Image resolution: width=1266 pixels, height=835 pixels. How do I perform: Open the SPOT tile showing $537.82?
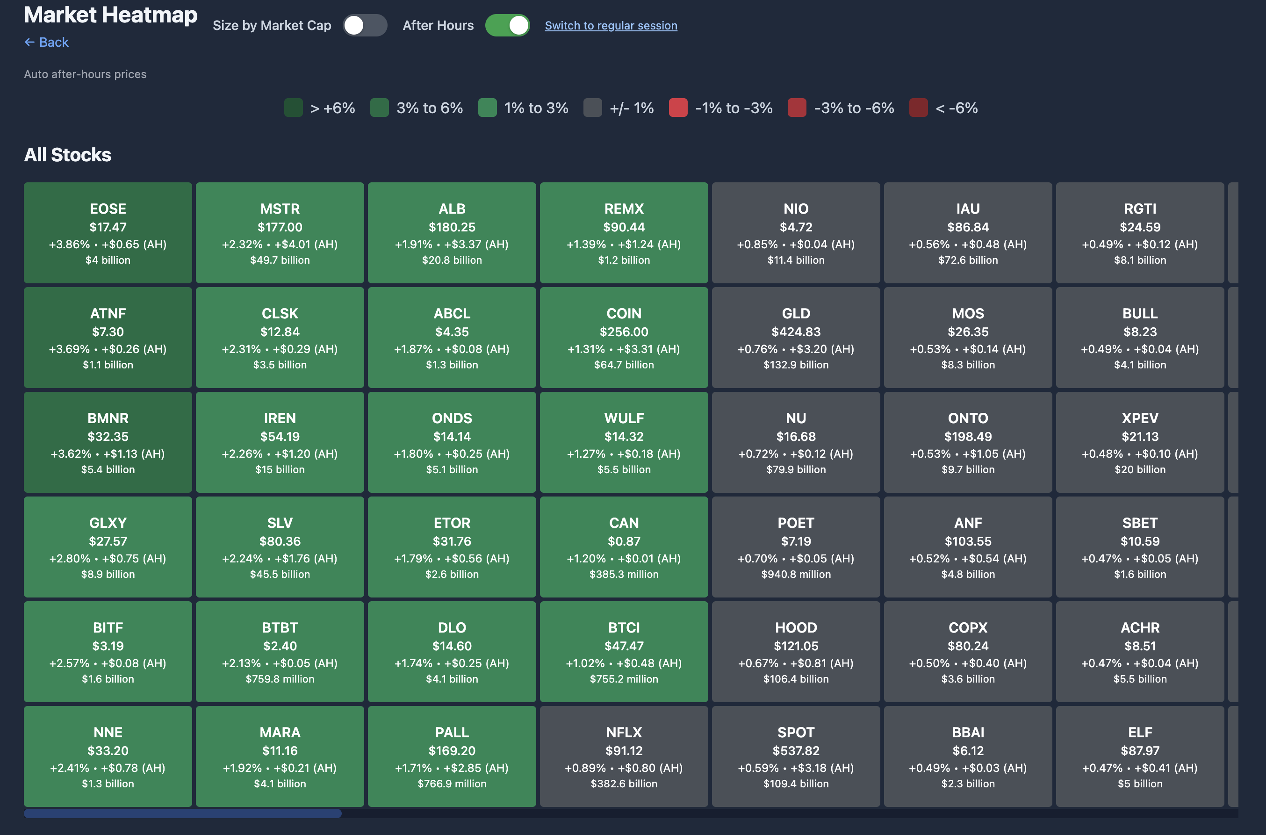[795, 757]
